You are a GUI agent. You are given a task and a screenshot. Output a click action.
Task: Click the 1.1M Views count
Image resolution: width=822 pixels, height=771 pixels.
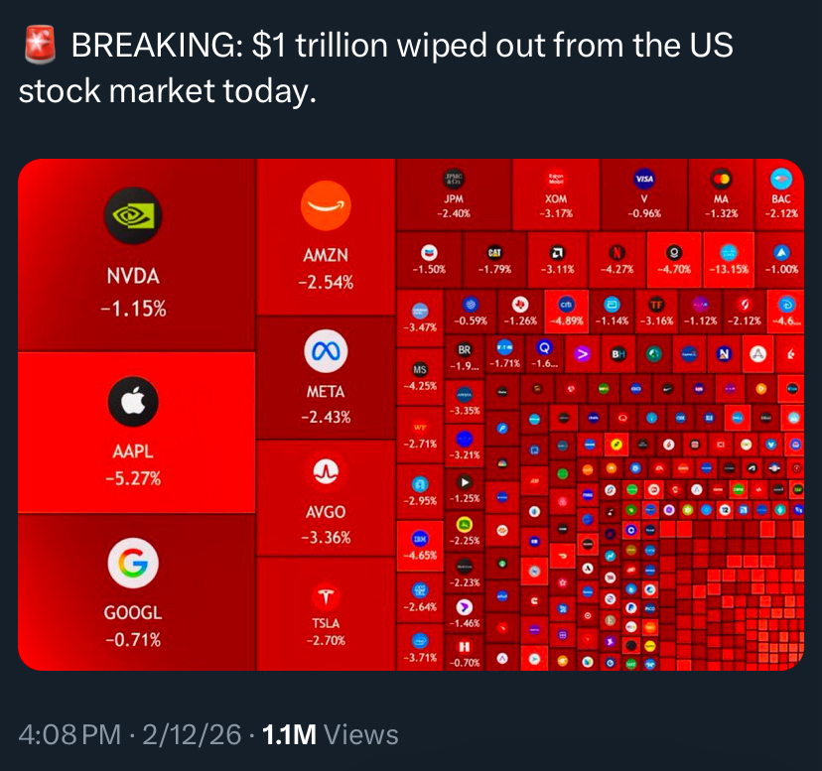[329, 734]
